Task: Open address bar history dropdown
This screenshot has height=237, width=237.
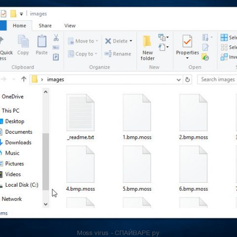Action: pos(179,80)
